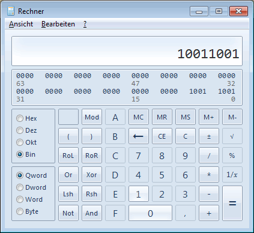Subtract from memory with M-

[232, 117]
